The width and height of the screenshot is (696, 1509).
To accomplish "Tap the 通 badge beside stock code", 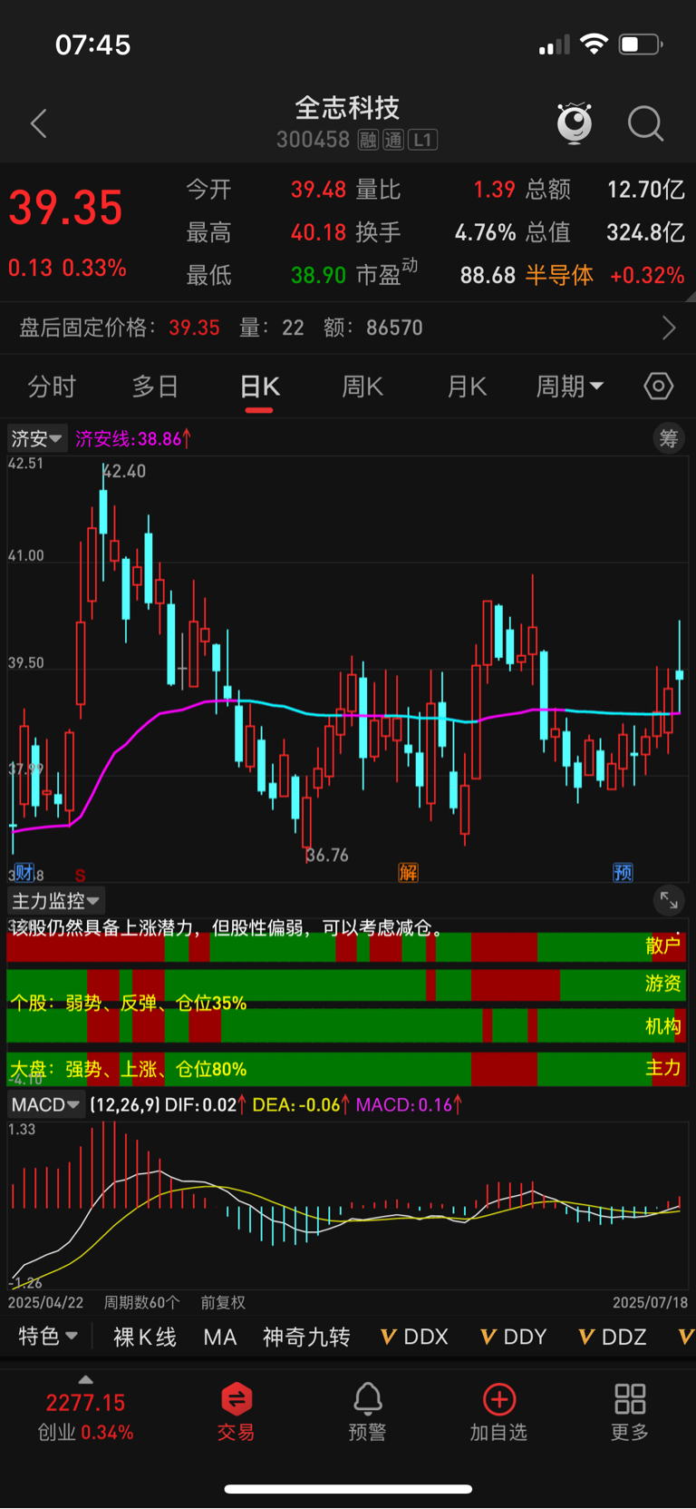I will pyautogui.click(x=392, y=140).
